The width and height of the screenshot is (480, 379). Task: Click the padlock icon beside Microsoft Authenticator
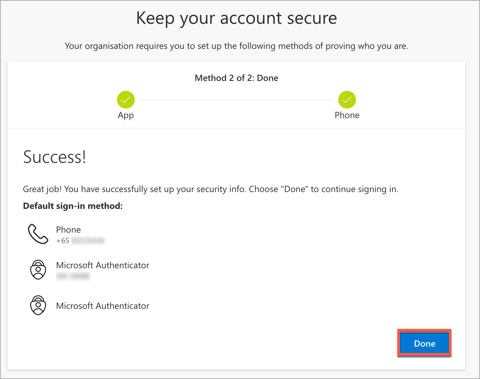click(38, 270)
